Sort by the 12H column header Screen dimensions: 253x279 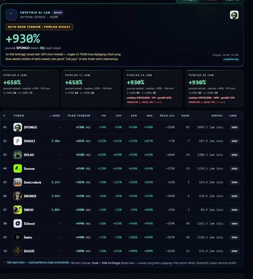click(118, 116)
